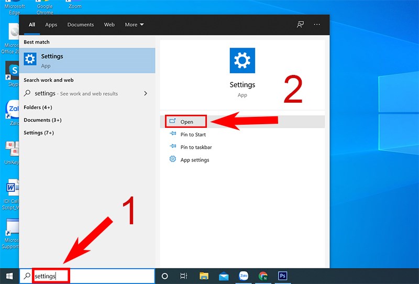Click the taskbar search box with 'settings'
Screen dimensions: 419x284
point(87,276)
